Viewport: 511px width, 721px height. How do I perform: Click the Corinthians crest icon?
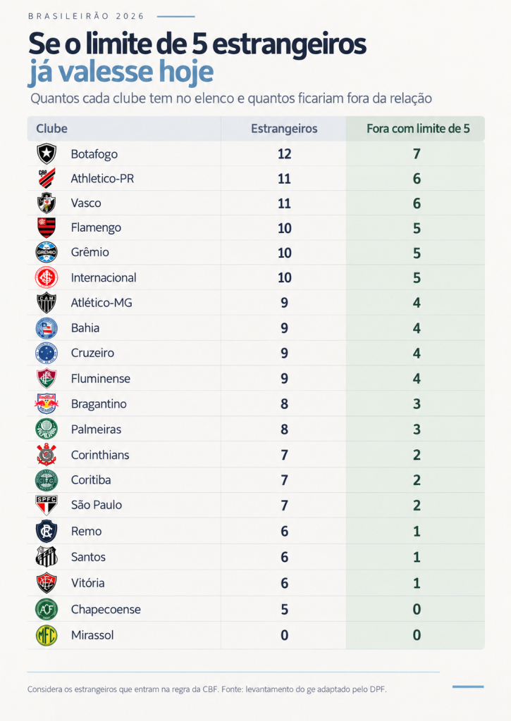click(47, 455)
